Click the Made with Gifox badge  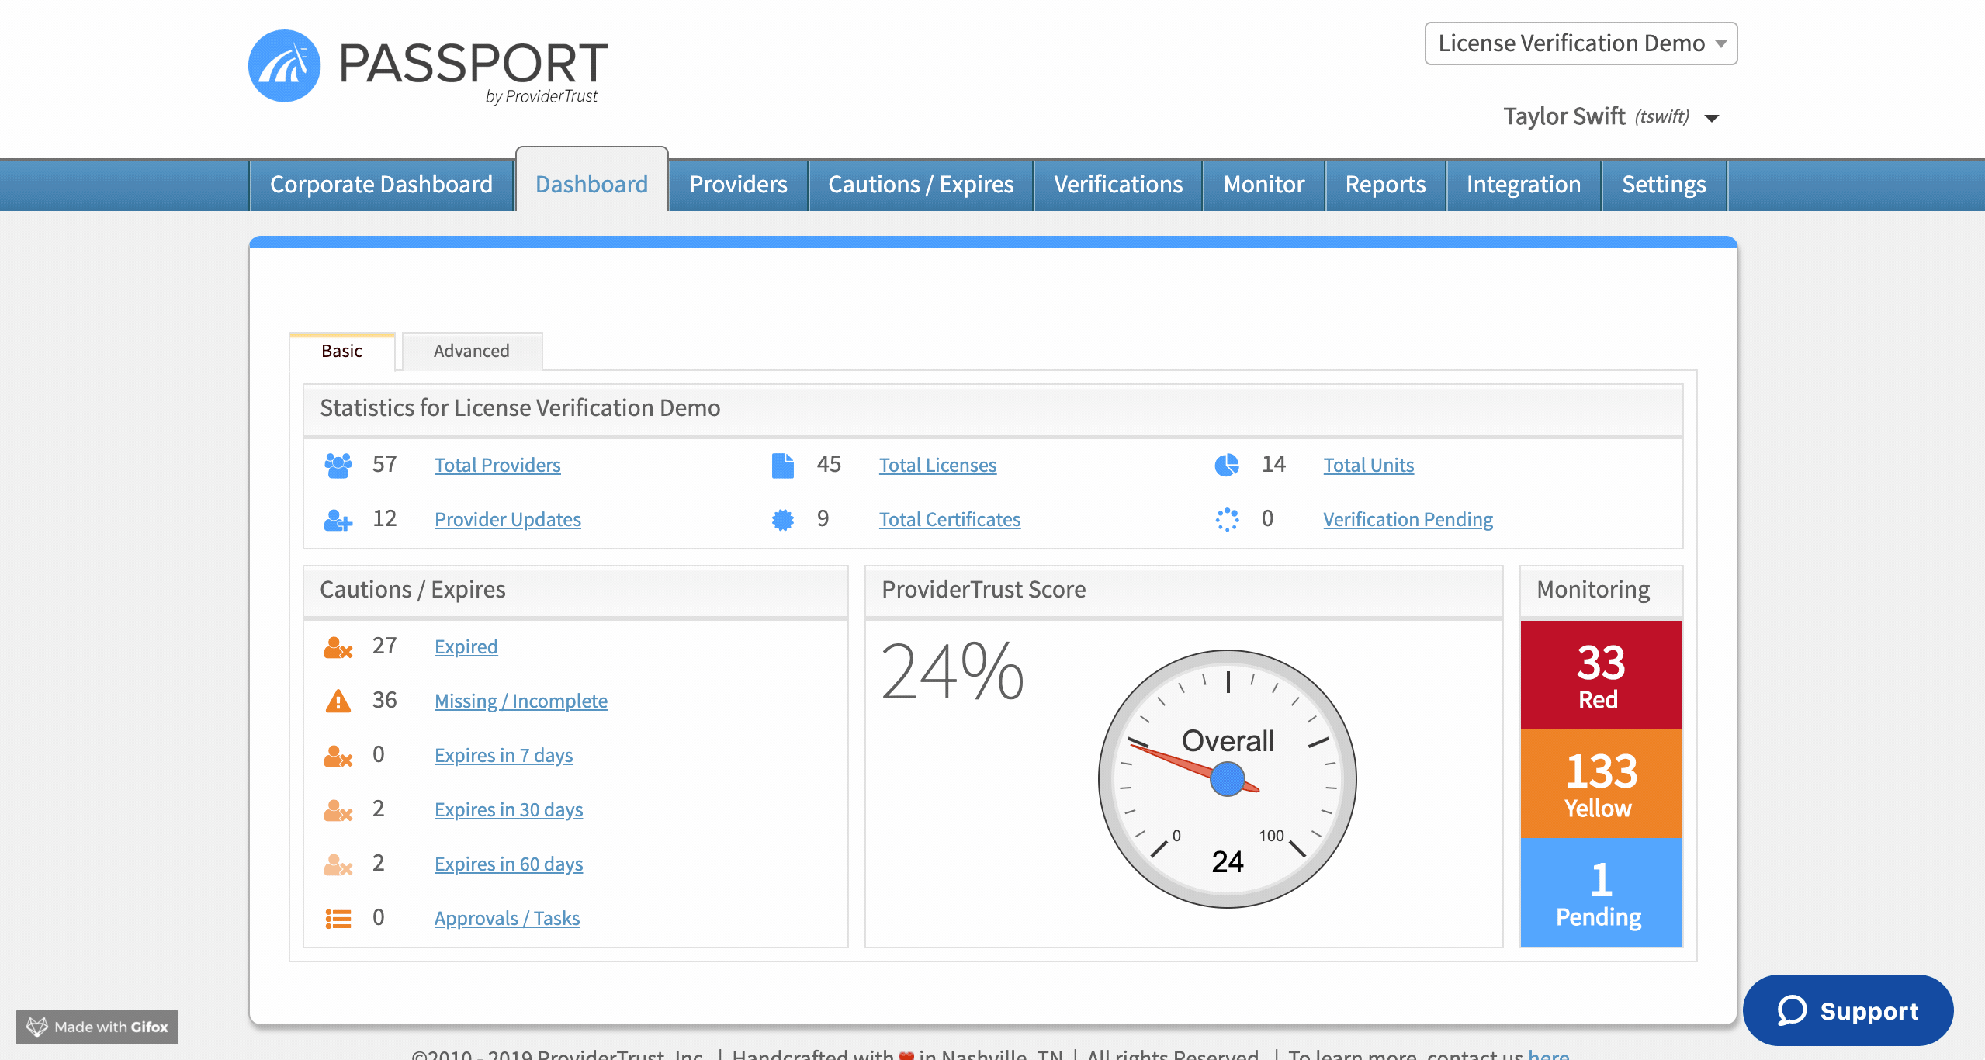(x=97, y=1027)
